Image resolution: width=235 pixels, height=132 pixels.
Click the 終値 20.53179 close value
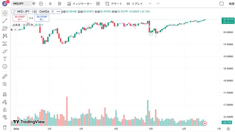point(120,11)
